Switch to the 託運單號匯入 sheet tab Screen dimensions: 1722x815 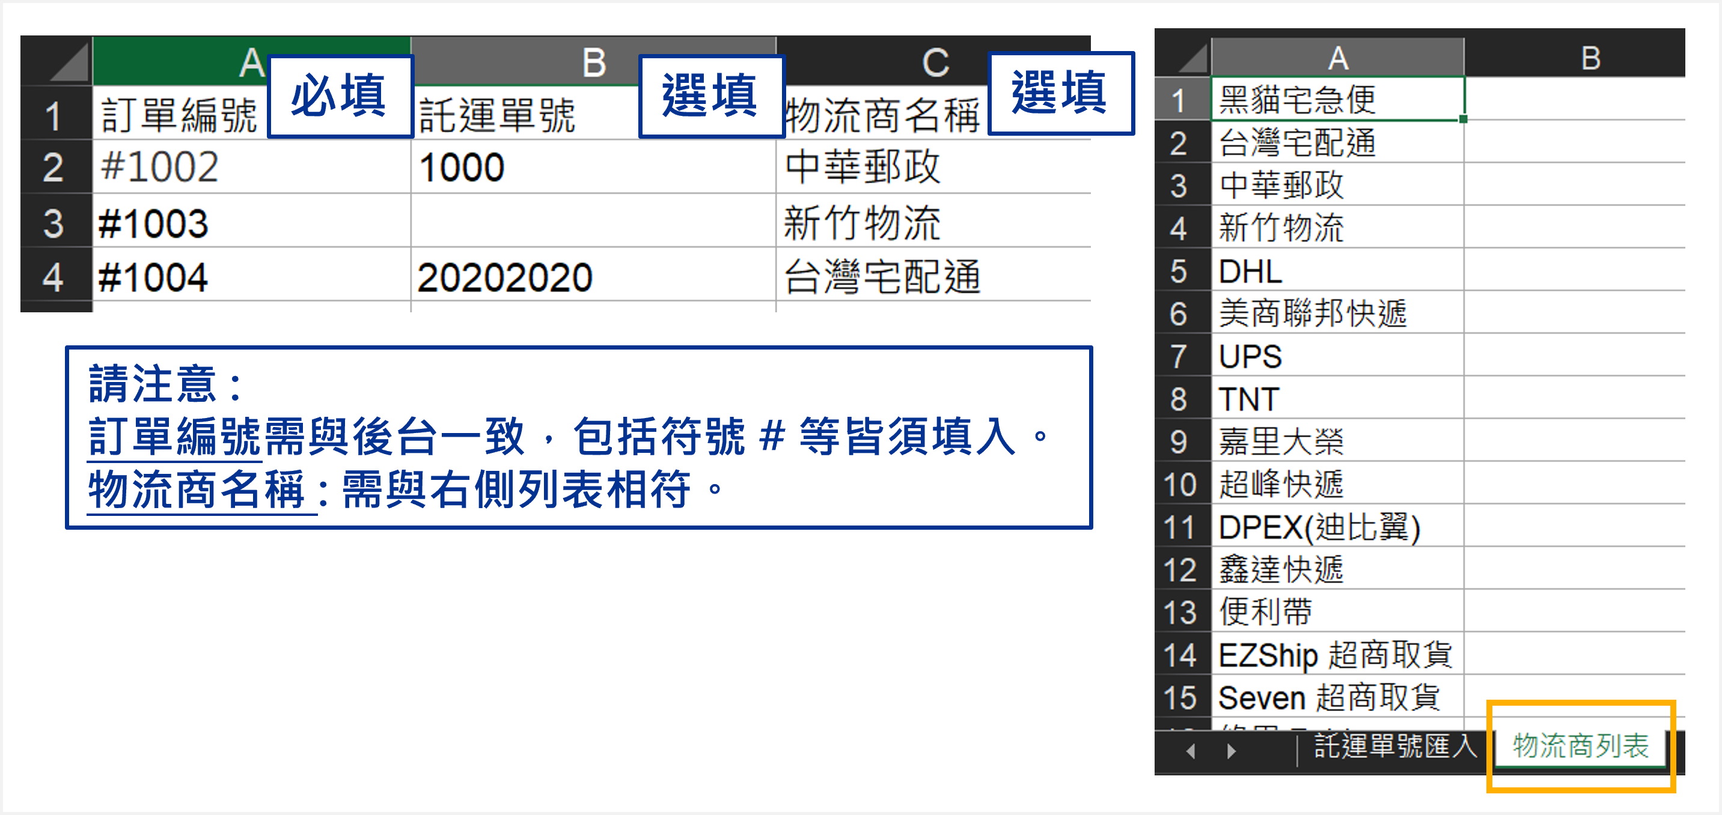coord(1395,746)
